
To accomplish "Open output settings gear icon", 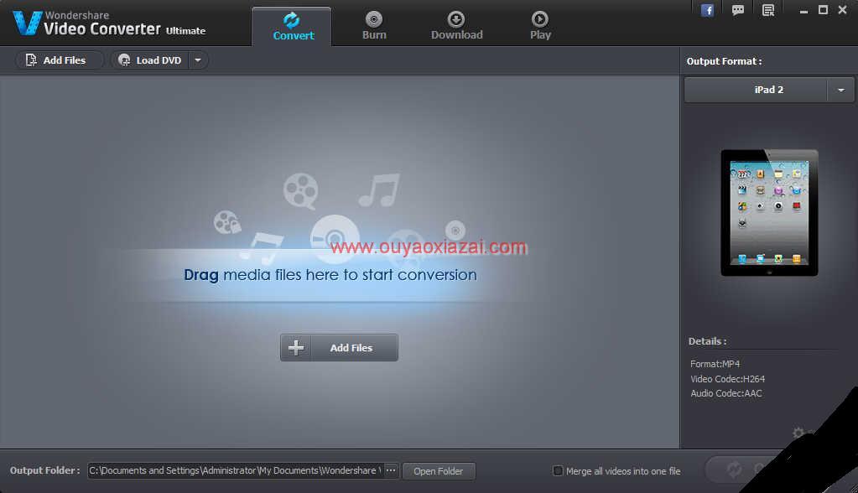I will 798,433.
